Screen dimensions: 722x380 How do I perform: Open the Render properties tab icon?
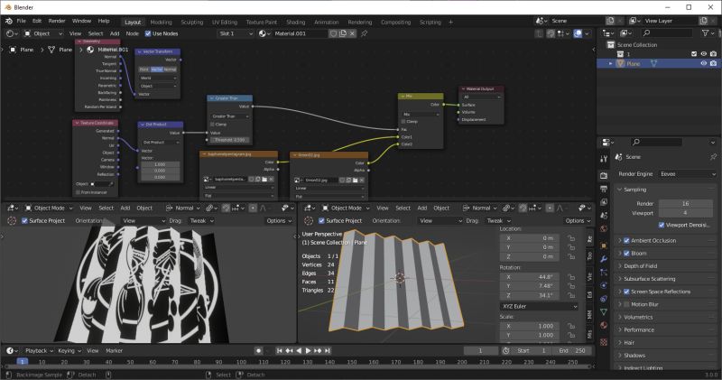coord(604,175)
